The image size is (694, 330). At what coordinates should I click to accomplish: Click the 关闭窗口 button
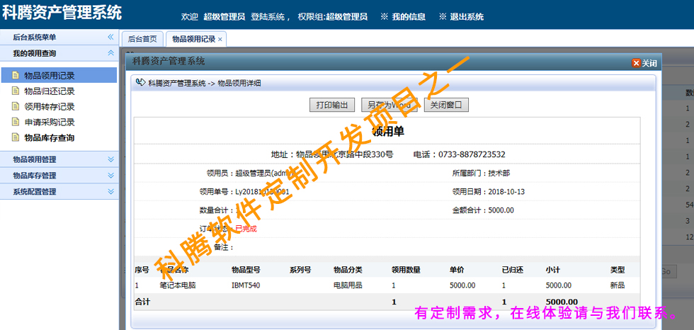pyautogui.click(x=446, y=105)
